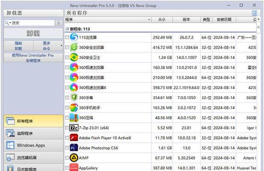Check the 360杀毒 checkbox
Viewport: 264px width, 171px height.
[x=67, y=97]
